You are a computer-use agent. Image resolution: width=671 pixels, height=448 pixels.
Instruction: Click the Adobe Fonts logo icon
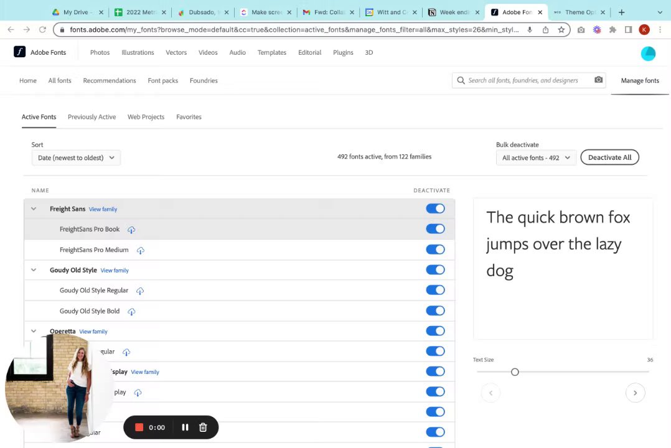(20, 52)
